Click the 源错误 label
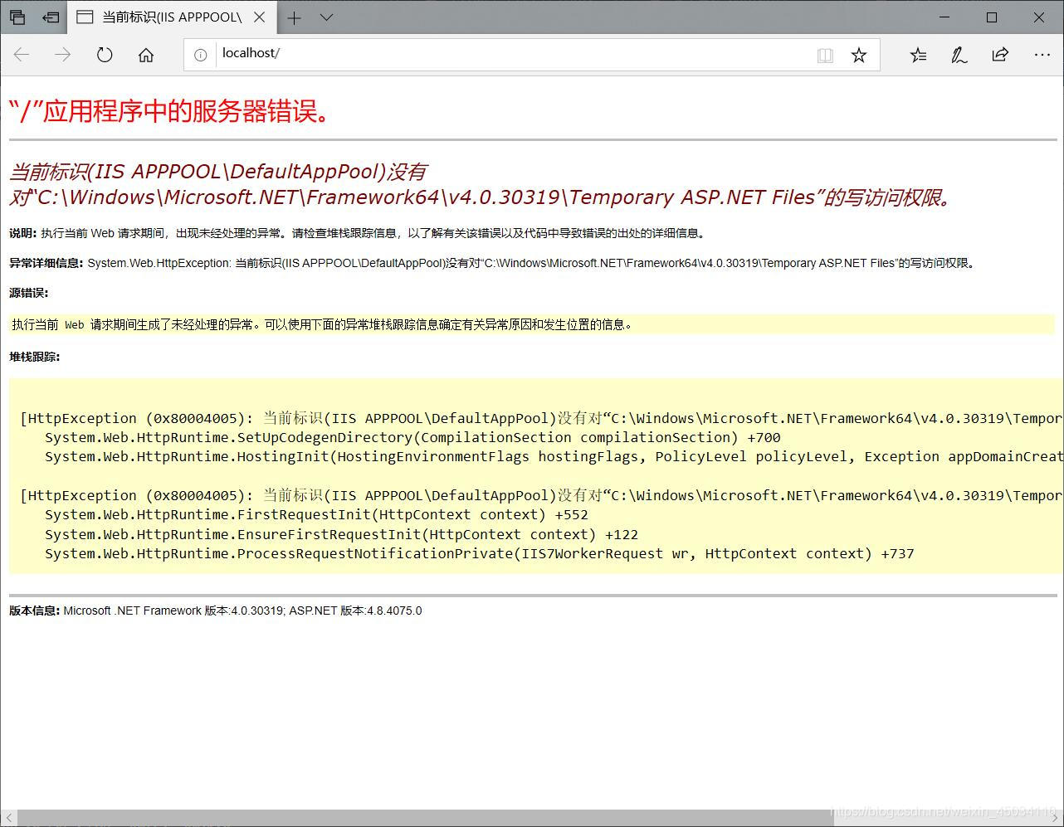1064x827 pixels. tap(29, 293)
